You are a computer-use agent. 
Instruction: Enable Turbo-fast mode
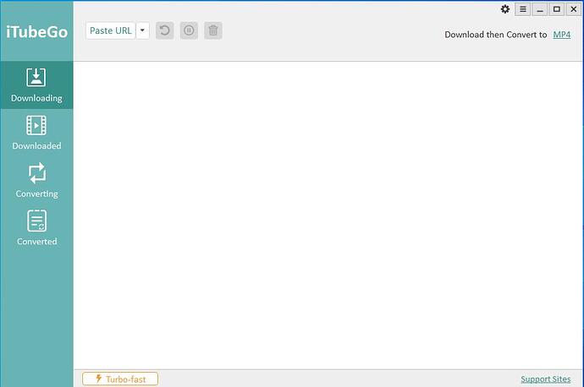120,379
